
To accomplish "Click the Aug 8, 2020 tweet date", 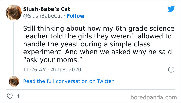I will pyautogui.click(x=67, y=70).
